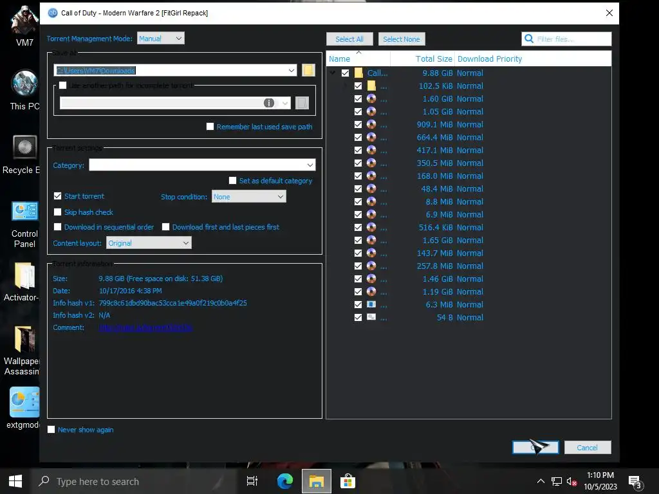This screenshot has width=659, height=494.
Task: Click the Filter files input field
Action: tap(566, 39)
